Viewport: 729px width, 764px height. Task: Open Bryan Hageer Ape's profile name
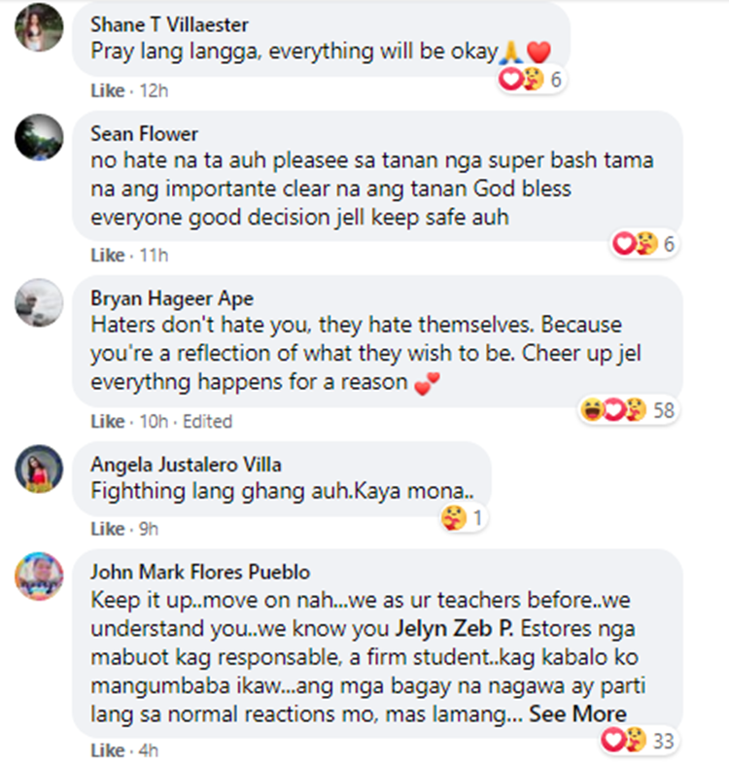point(172,298)
